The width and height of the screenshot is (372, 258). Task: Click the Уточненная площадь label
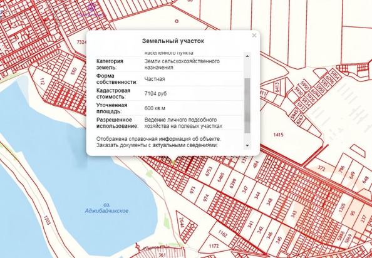pos(111,108)
